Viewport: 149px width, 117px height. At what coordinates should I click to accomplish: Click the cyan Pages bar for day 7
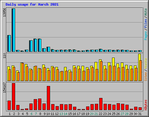pos(36,45)
